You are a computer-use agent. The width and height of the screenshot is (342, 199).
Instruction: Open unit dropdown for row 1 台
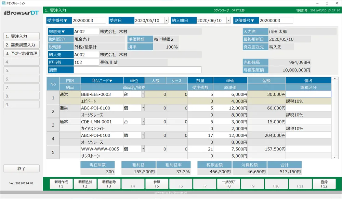click(x=143, y=94)
